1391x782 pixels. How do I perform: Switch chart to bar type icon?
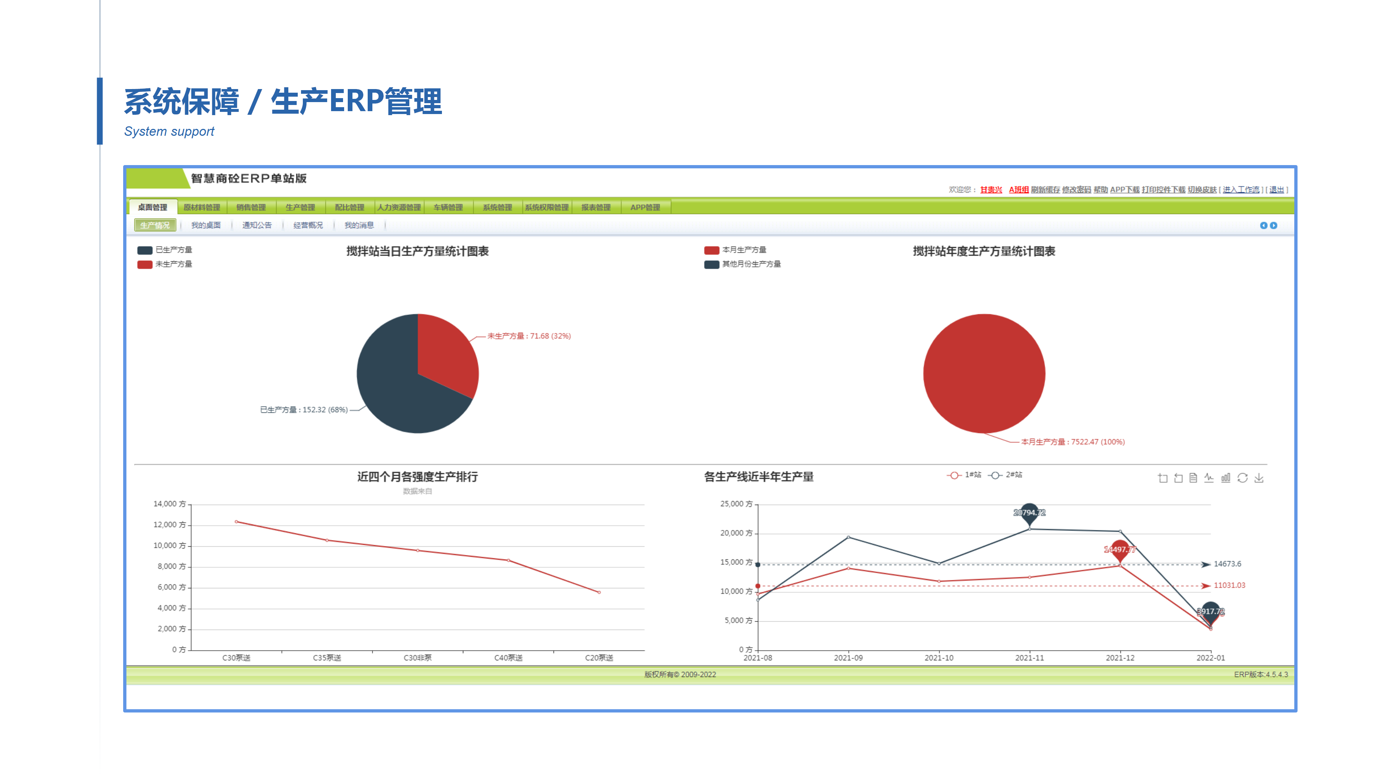click(x=1226, y=478)
